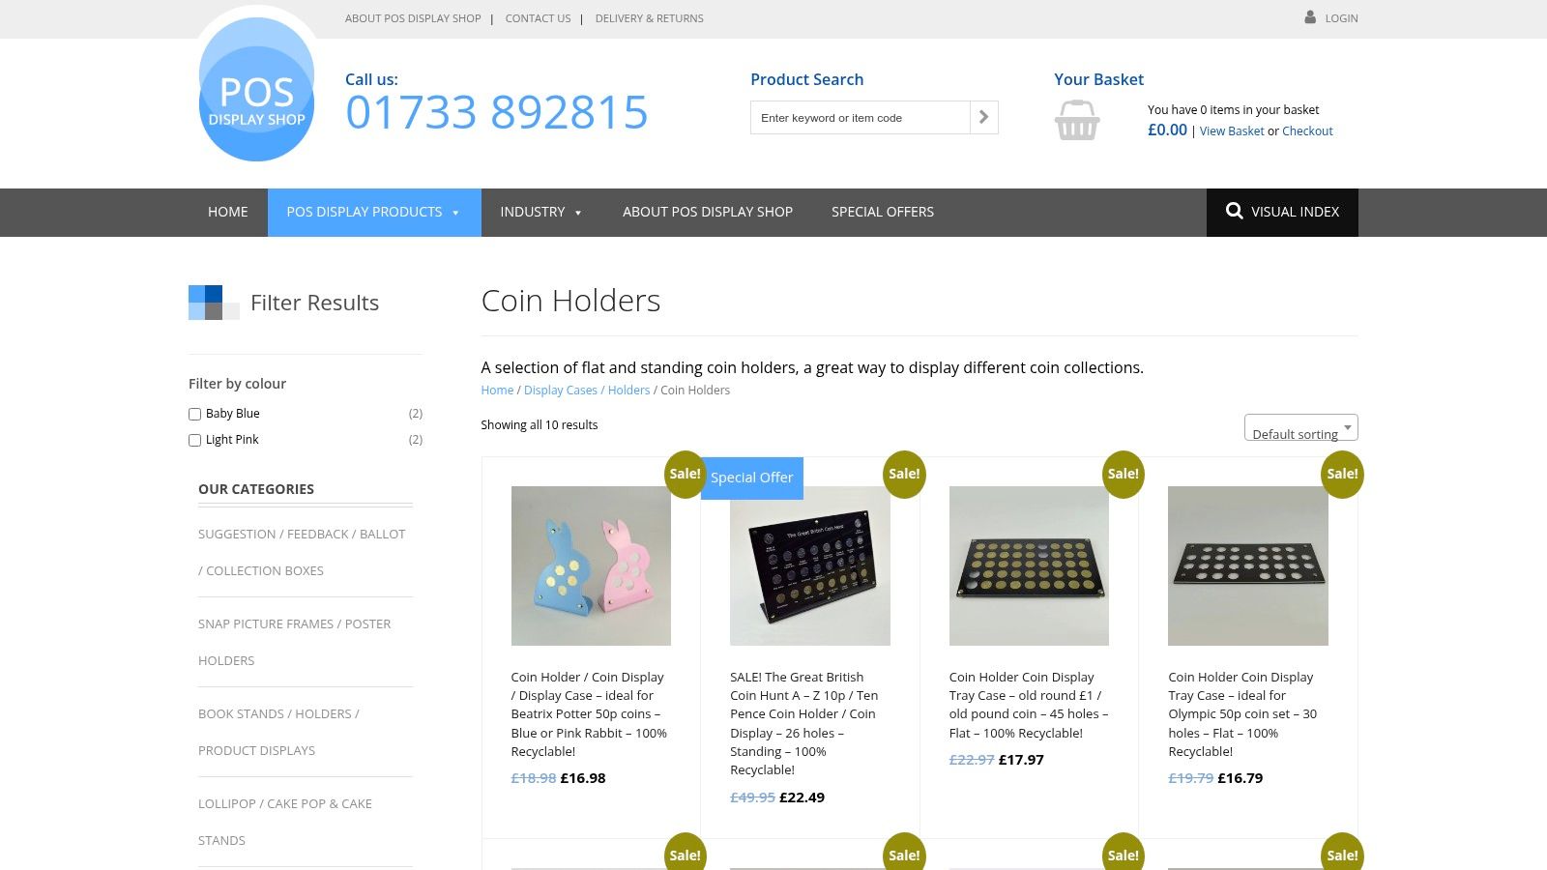Click the Filter Results squares icon
1547x870 pixels.
pos(214,303)
